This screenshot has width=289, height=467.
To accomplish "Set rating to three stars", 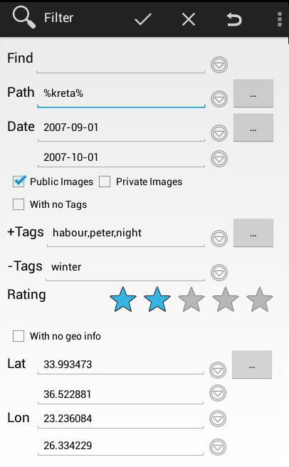I will [191, 300].
